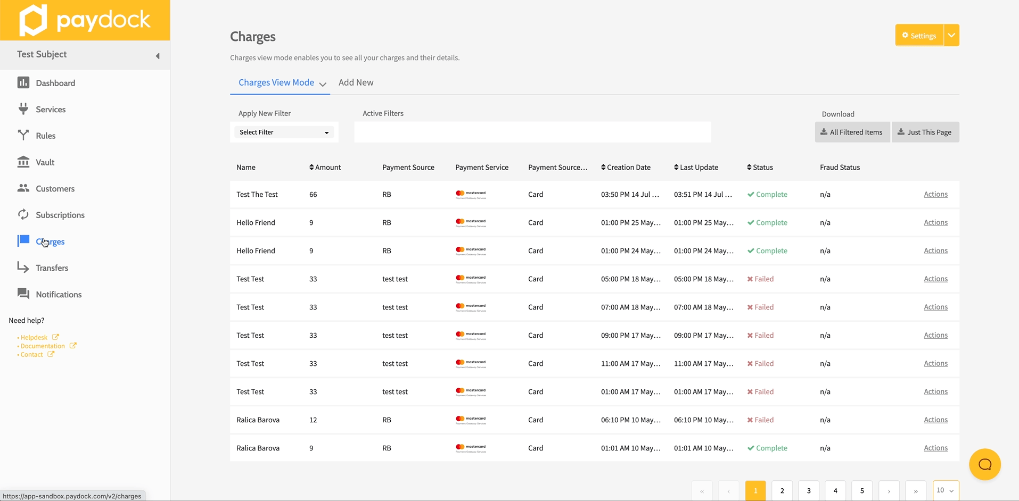This screenshot has height=501, width=1019.
Task: Download All Filtered Items
Action: click(x=852, y=132)
